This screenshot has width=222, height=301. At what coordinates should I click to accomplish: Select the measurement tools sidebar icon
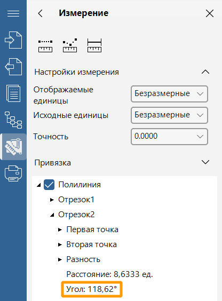(13, 147)
